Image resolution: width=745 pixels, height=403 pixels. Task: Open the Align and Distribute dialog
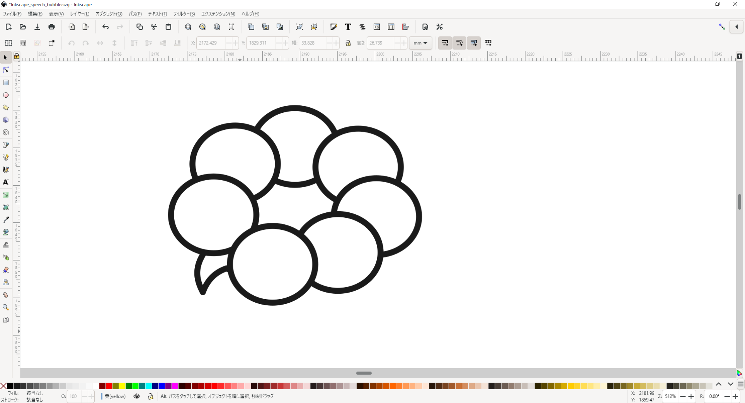pos(405,27)
